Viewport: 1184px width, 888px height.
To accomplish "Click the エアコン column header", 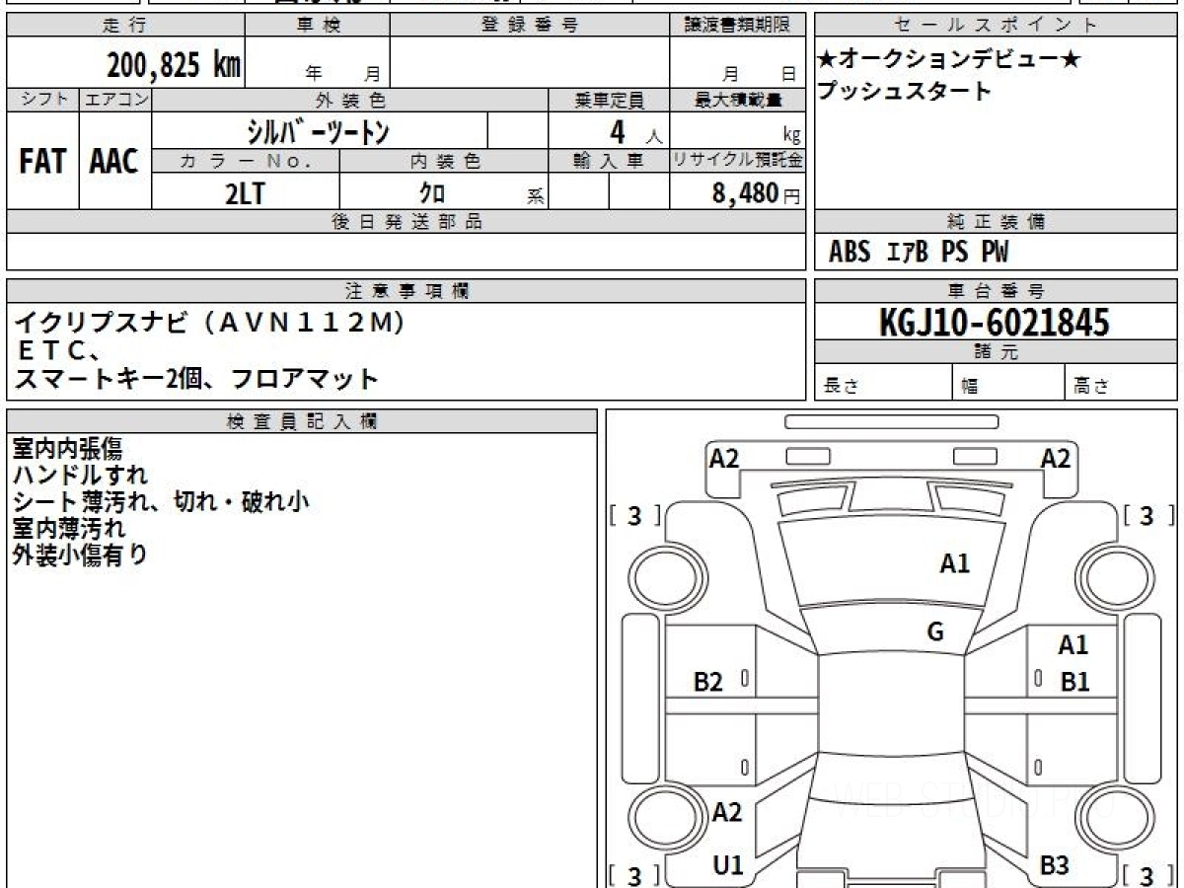I will point(115,100).
